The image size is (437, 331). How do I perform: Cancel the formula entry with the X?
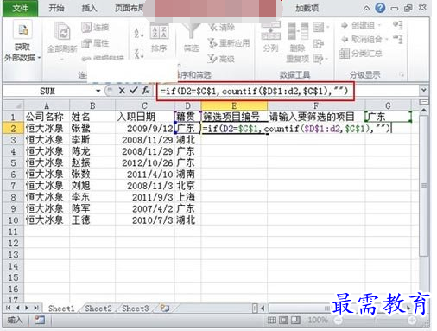[x=122, y=91]
